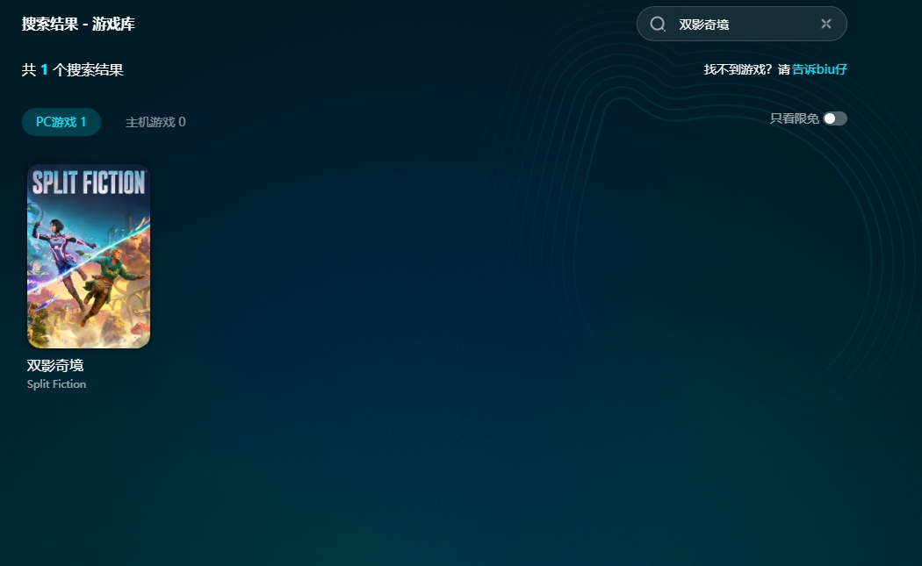This screenshot has height=566, width=922.
Task: Click the number 1 in the search results count
Action: tap(44, 70)
